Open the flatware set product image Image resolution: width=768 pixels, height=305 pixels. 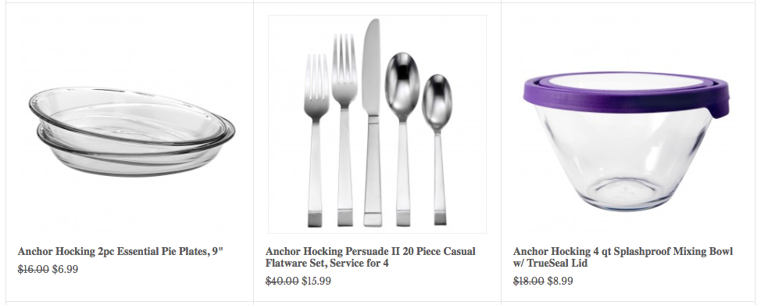pos(377,124)
